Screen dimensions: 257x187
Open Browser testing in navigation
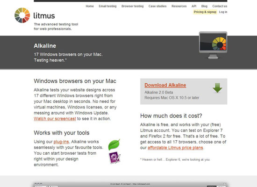coord(132,6)
